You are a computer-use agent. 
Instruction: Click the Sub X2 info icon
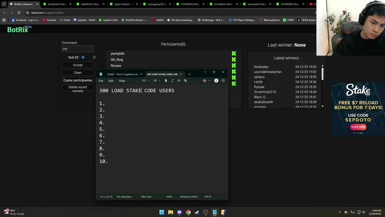[83, 57]
